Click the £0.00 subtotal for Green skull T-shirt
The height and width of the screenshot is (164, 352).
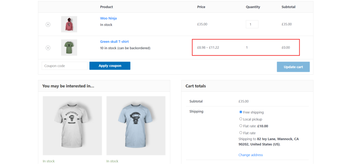click(286, 48)
